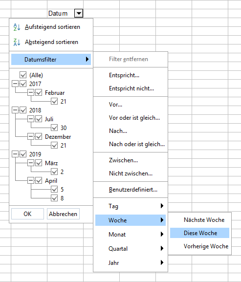Collapse the 2019 year node
Image resolution: width=241 pixels, height=282 pixels.
(15, 154)
